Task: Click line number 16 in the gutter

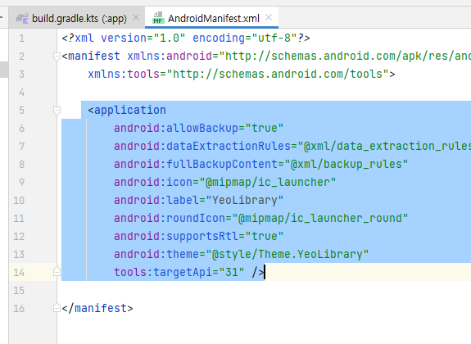Action: click(x=19, y=309)
